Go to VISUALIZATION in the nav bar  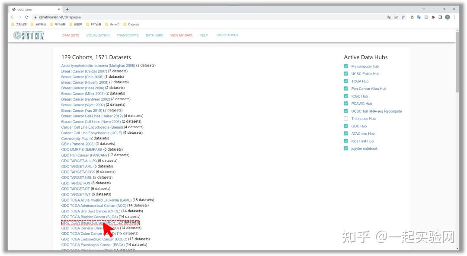(98, 35)
